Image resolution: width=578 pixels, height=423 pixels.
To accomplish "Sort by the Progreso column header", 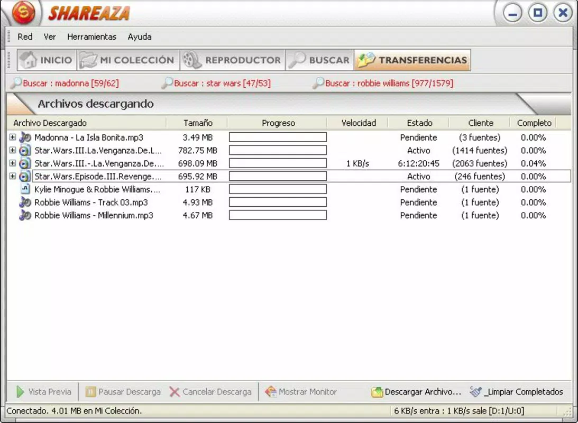I will tap(278, 123).
